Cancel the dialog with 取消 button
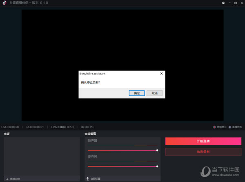This screenshot has height=182, width=245. pyautogui.click(x=154, y=93)
